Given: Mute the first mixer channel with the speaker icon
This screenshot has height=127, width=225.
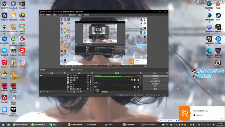Looking at the screenshot, I should (x=135, y=80).
